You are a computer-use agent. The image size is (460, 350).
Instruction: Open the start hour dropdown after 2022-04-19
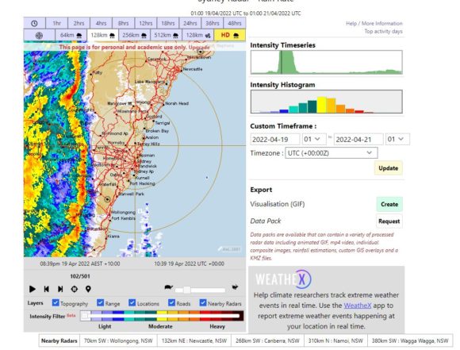pos(314,139)
